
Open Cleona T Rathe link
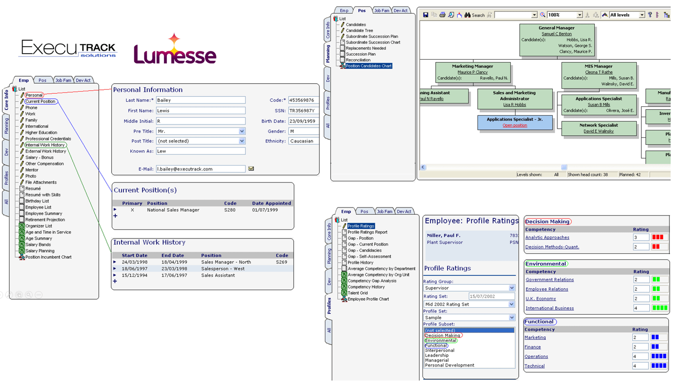click(599, 72)
